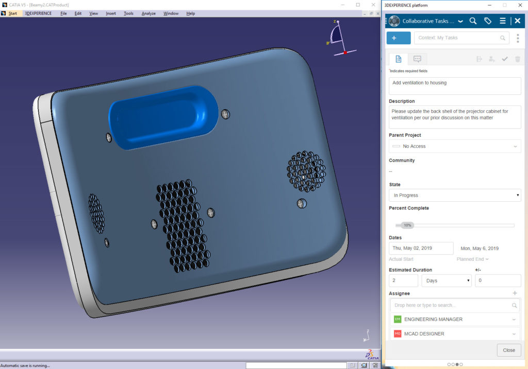528x369 pixels.
Task: Expand the MCAD DESIGNER assignee chevron
Action: tap(514, 333)
